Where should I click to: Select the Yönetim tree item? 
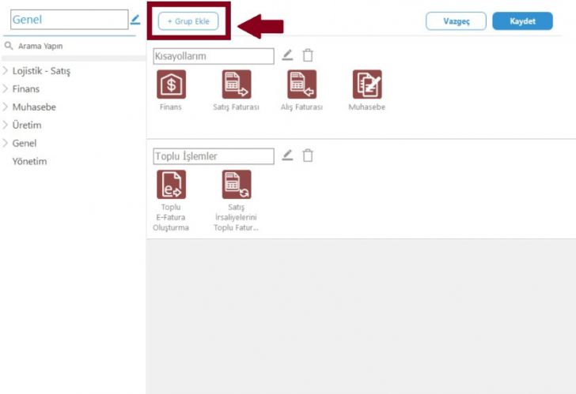(29, 161)
